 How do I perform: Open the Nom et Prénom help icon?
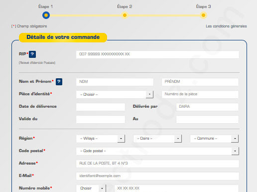coord(59,82)
